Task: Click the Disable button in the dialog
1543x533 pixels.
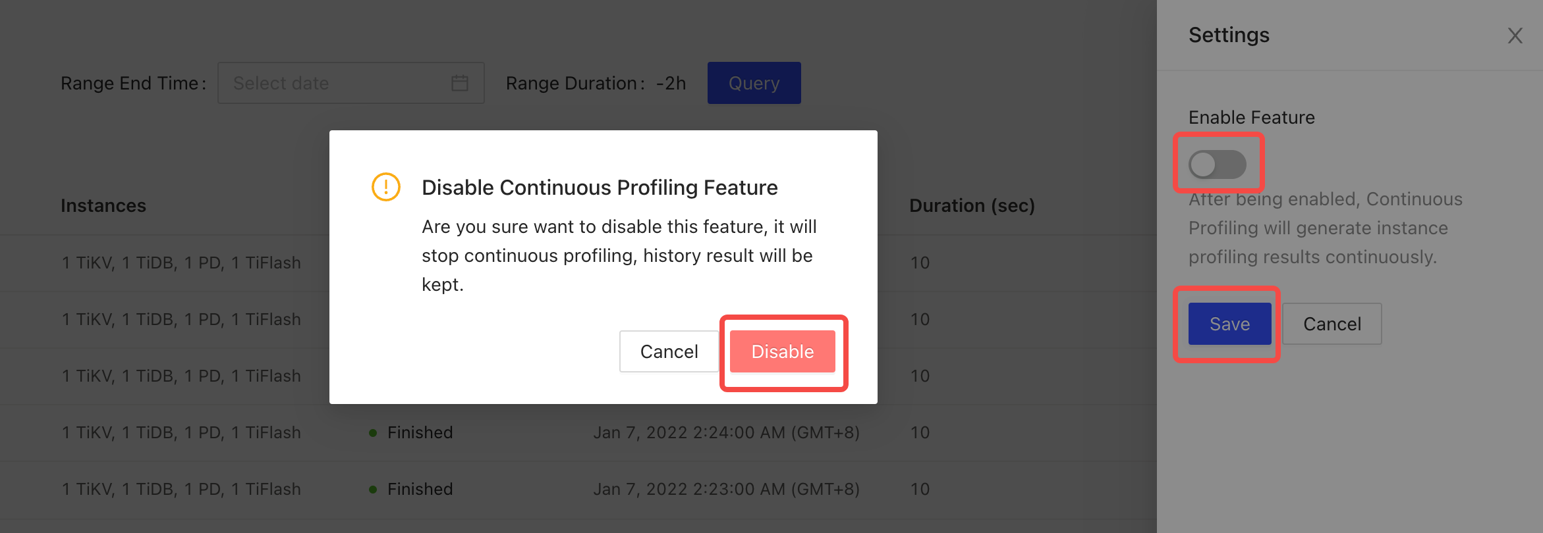Action: [782, 351]
